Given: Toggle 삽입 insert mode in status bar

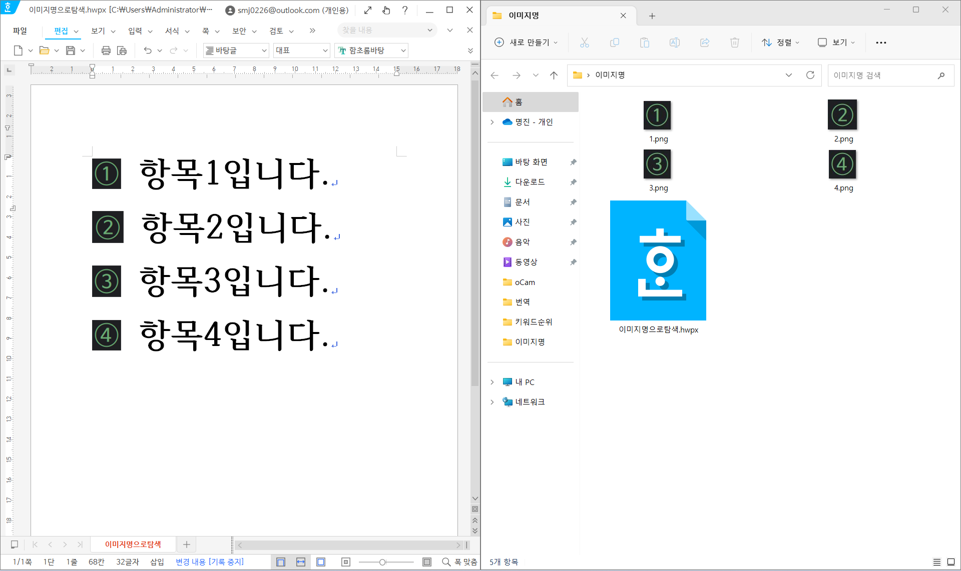Looking at the screenshot, I should [x=157, y=562].
